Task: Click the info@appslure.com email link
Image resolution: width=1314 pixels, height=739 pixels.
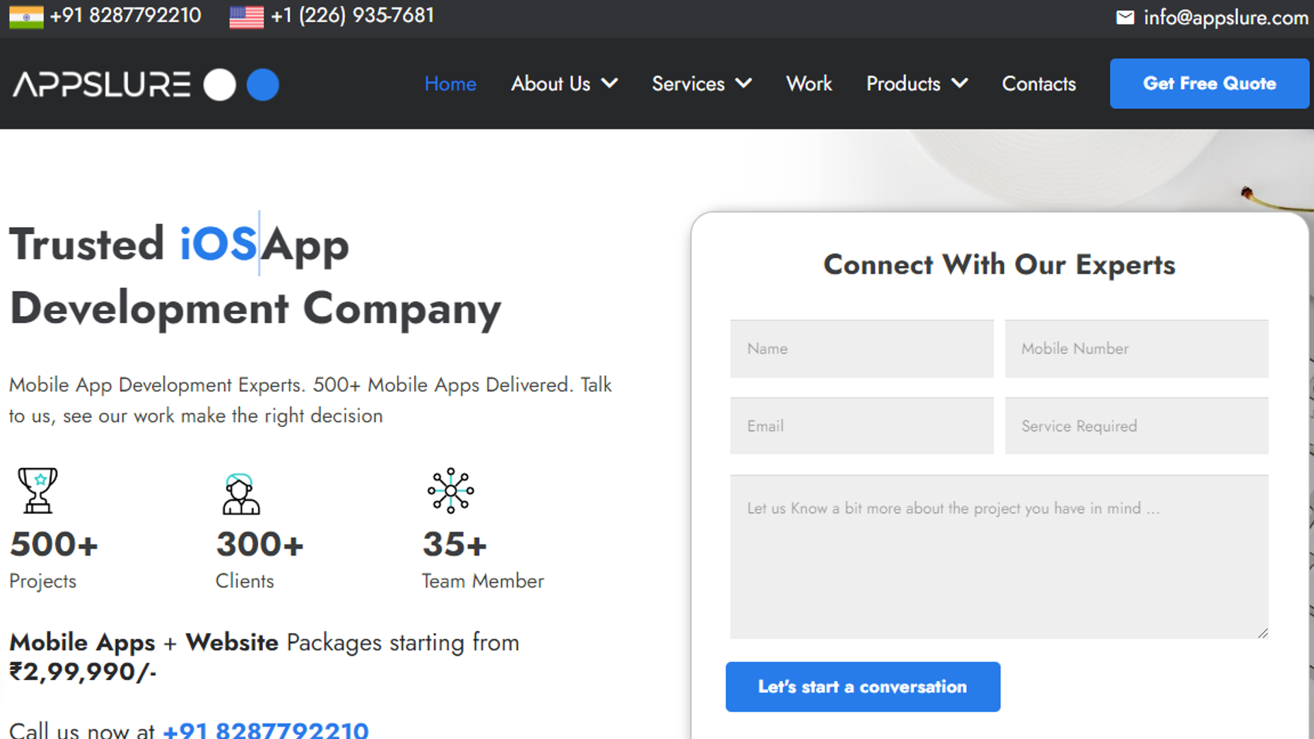Action: coord(1226,17)
